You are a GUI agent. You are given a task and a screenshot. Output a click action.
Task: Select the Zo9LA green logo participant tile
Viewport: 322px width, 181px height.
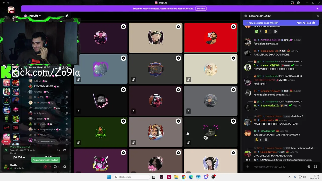tap(101, 132)
